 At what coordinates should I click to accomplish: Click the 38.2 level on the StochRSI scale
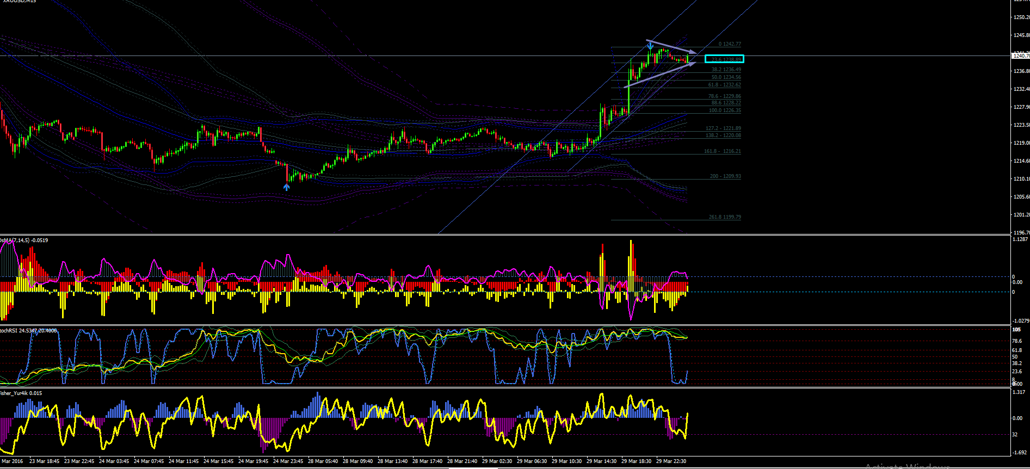[x=1017, y=363]
